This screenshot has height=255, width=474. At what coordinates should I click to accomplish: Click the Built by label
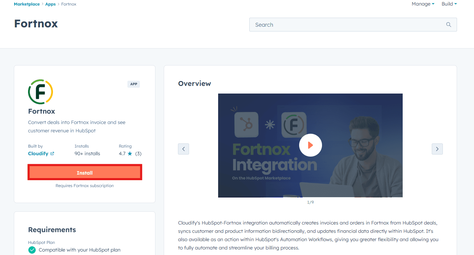click(35, 146)
